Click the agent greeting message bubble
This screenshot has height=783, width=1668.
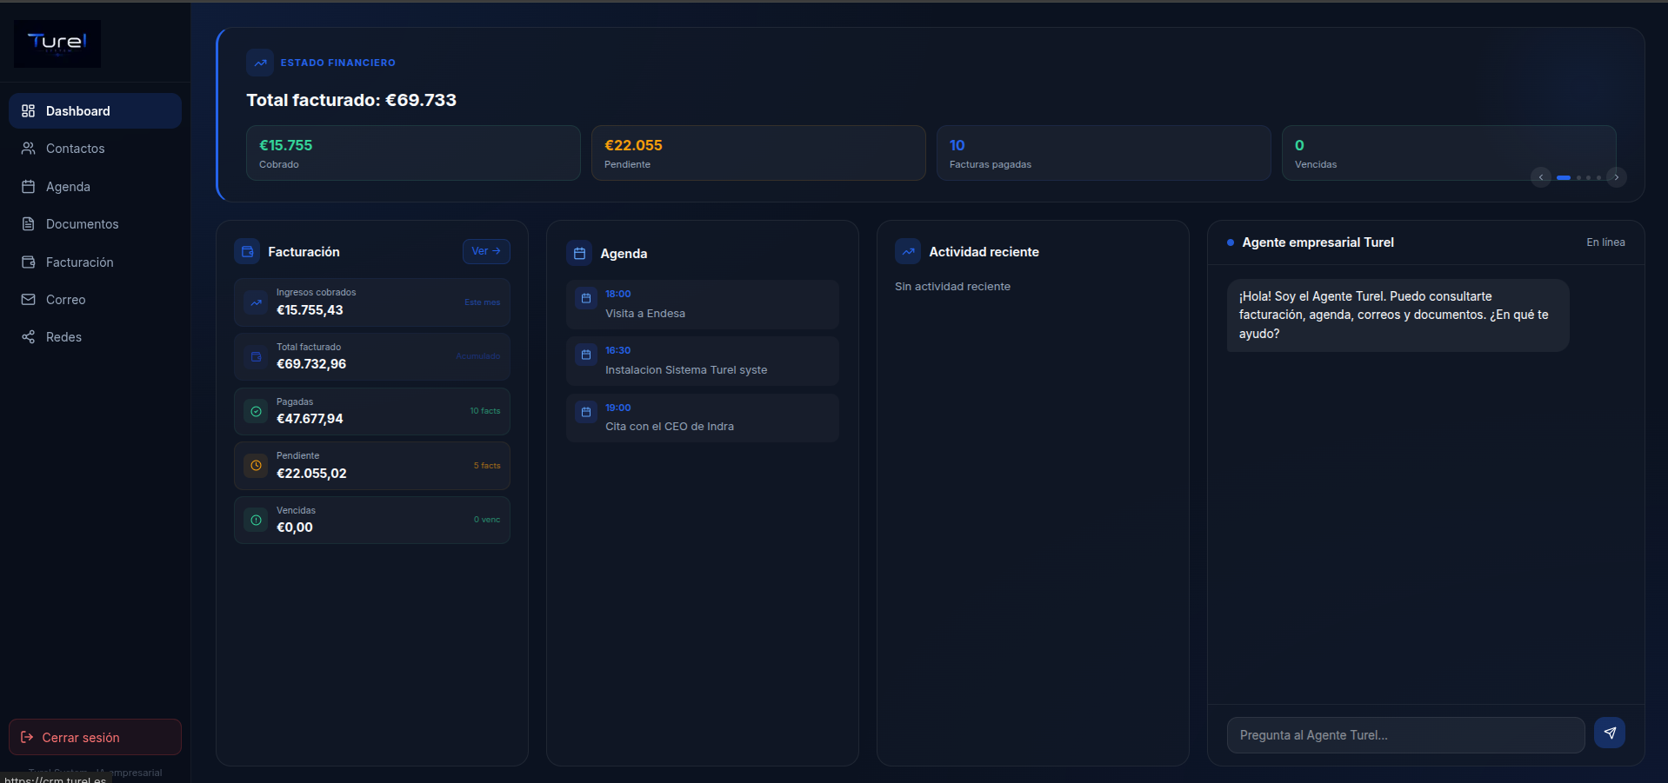1398,315
